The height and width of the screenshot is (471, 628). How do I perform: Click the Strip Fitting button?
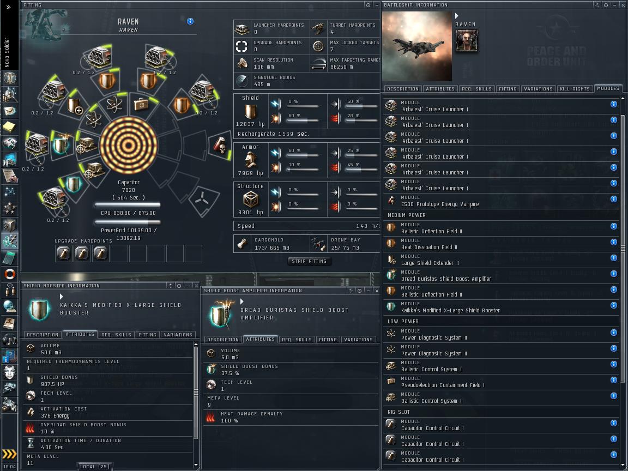[309, 261]
